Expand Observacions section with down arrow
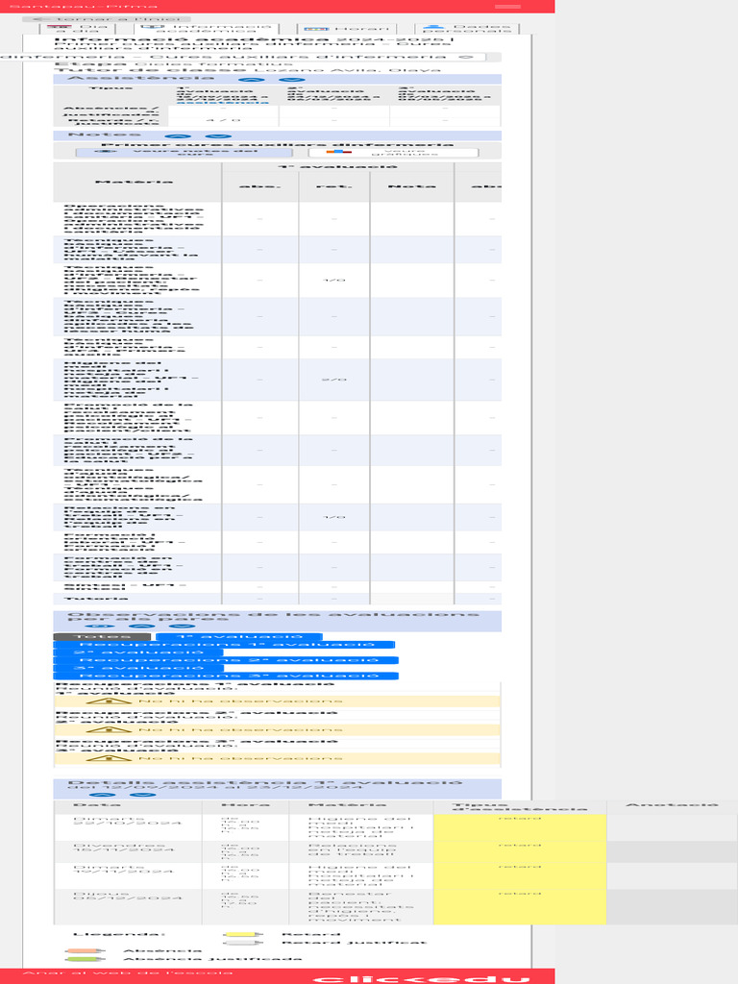Image resolution: width=738 pixels, height=984 pixels. point(182,627)
